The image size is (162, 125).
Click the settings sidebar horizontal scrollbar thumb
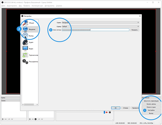pyautogui.click(x=29, y=104)
